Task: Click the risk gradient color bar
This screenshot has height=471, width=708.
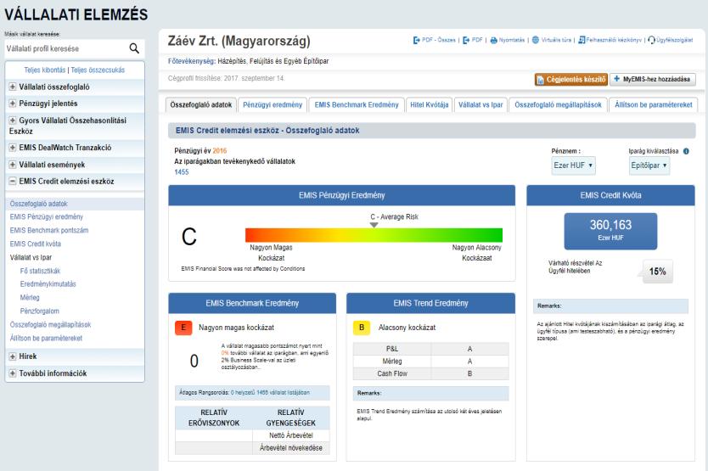Action: pyautogui.click(x=374, y=235)
